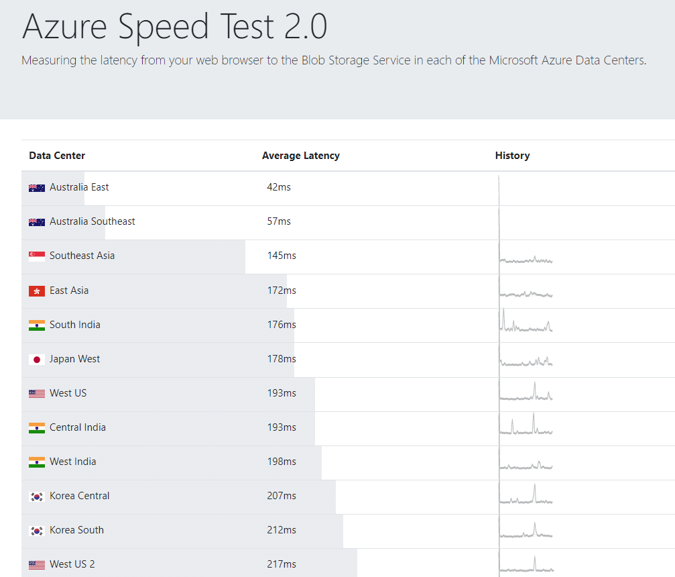Select the West India row name
This screenshot has height=577, width=675.
point(73,462)
